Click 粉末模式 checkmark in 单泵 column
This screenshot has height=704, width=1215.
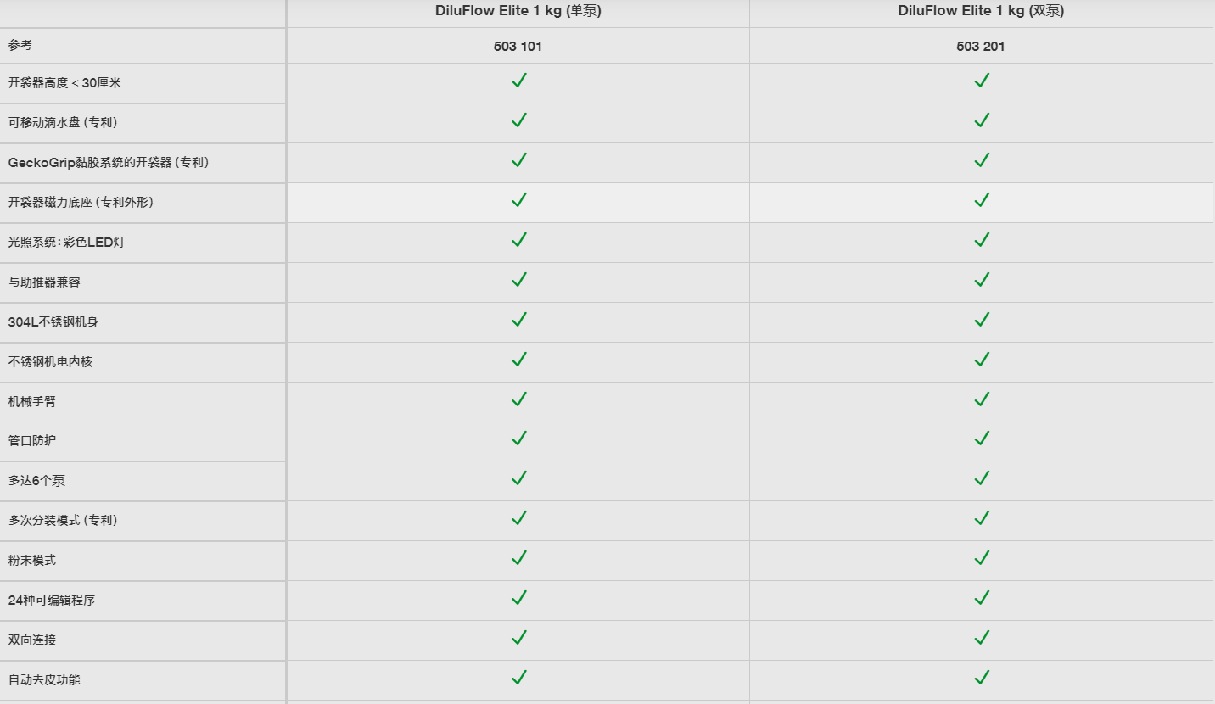pyautogui.click(x=518, y=558)
